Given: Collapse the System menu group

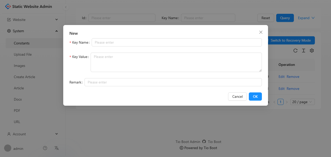Looking at the screenshot, I should pyautogui.click(x=32, y=31).
